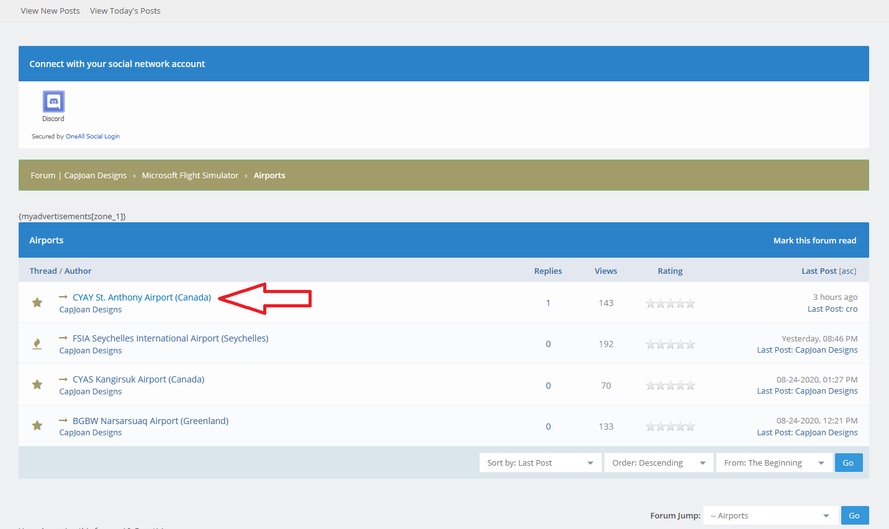889x529 pixels.
Task: Click the 133 views count
Action: (606, 427)
